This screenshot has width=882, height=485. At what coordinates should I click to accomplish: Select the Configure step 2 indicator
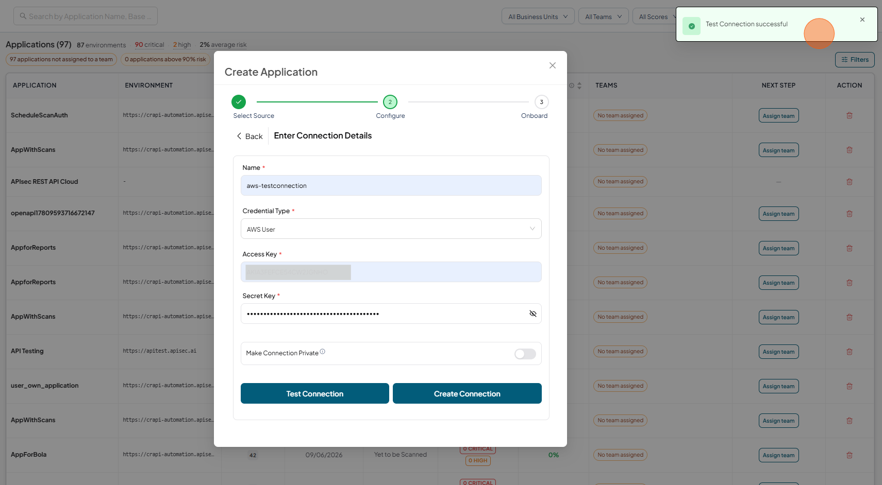tap(390, 102)
